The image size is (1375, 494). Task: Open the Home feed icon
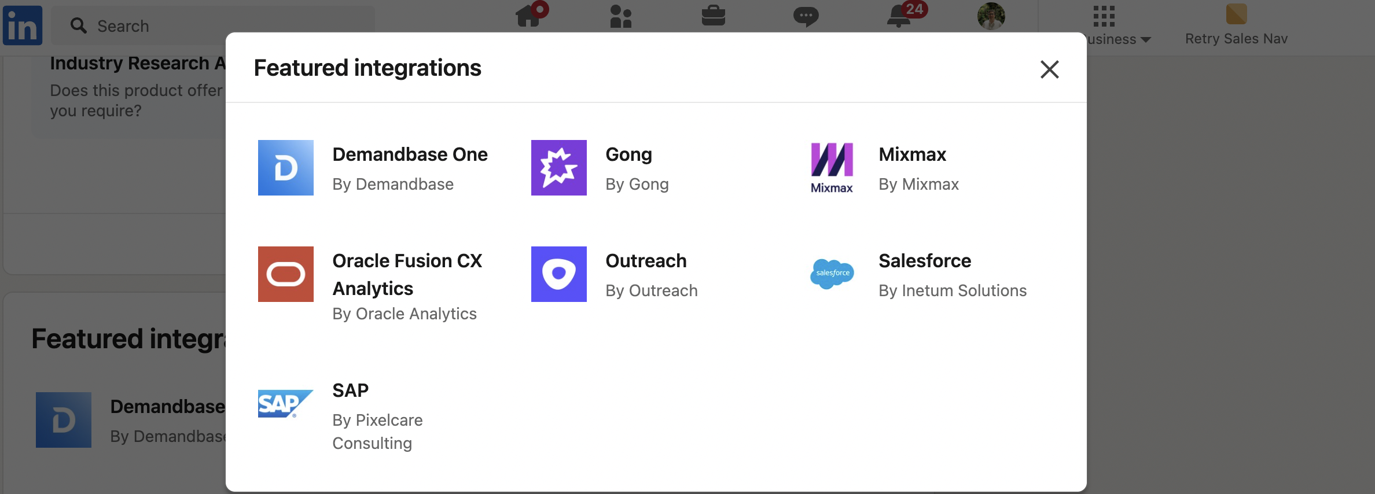[x=529, y=16]
